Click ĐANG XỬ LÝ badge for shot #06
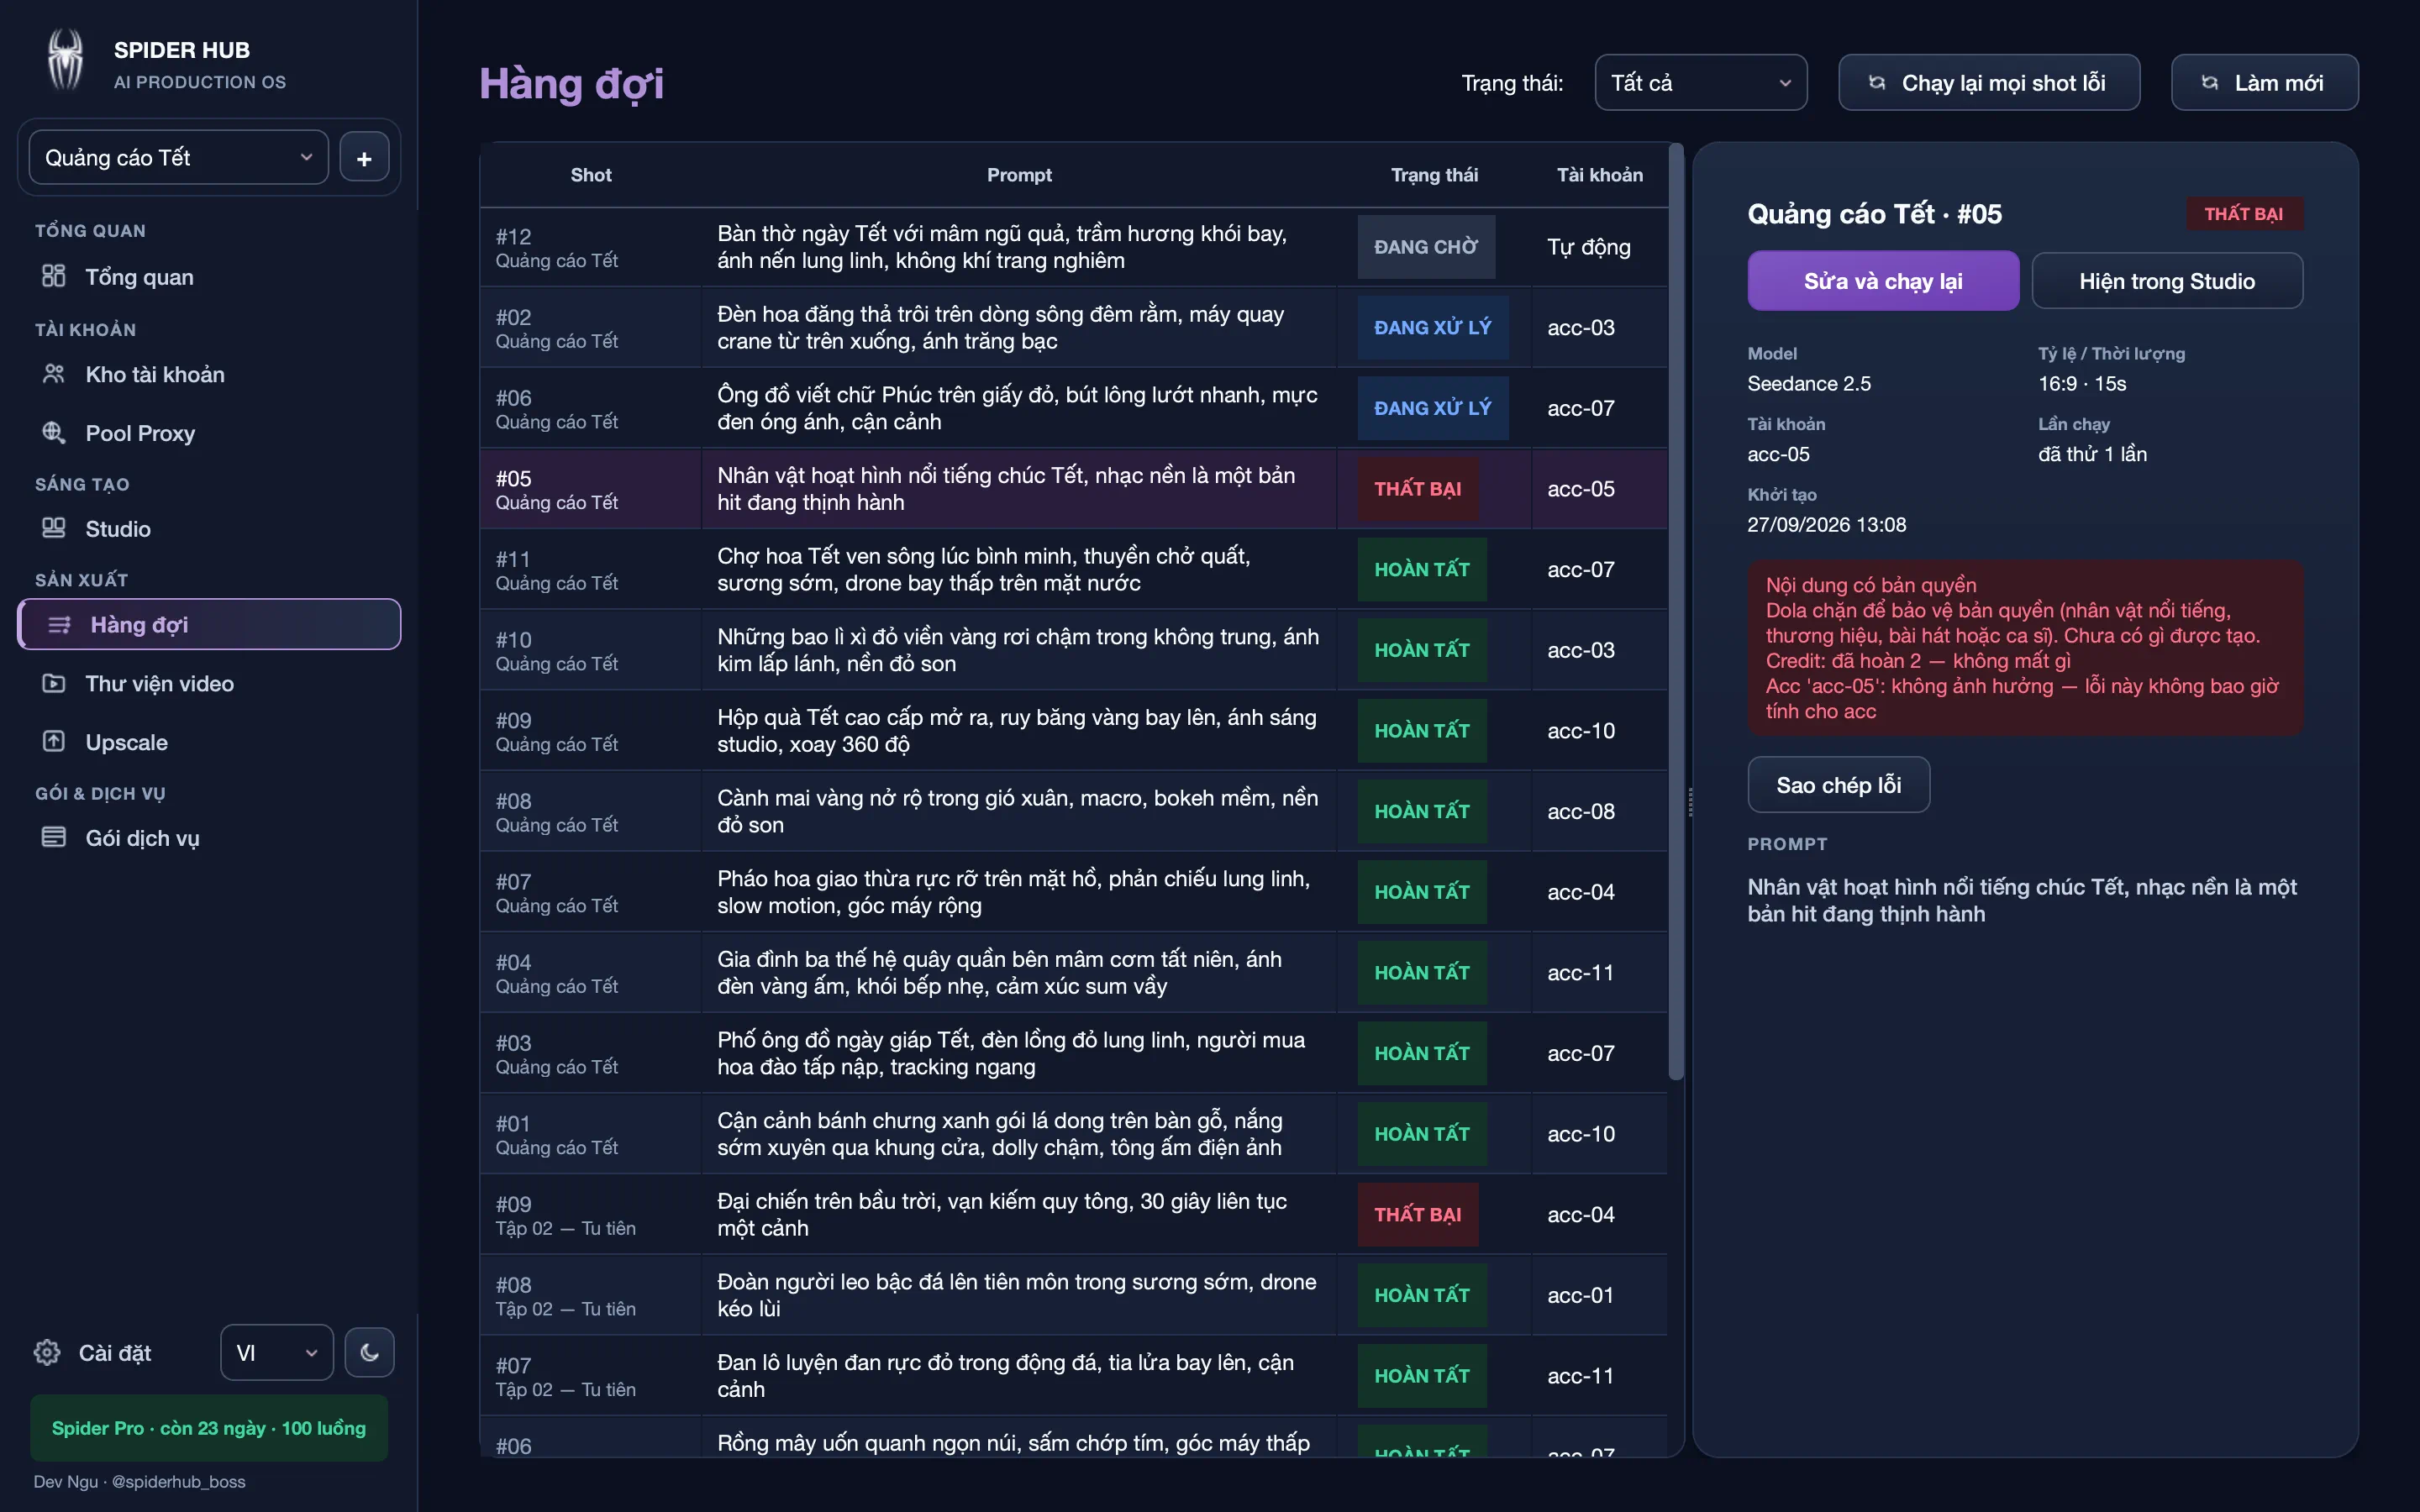The width and height of the screenshot is (2420, 1512). pyautogui.click(x=1432, y=408)
